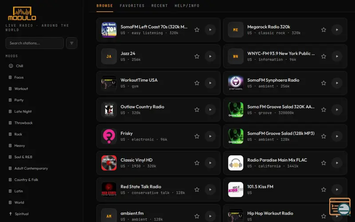Open the Frisky pink logo thumbnail
Viewport: 355px width, 222px height.
(109, 136)
